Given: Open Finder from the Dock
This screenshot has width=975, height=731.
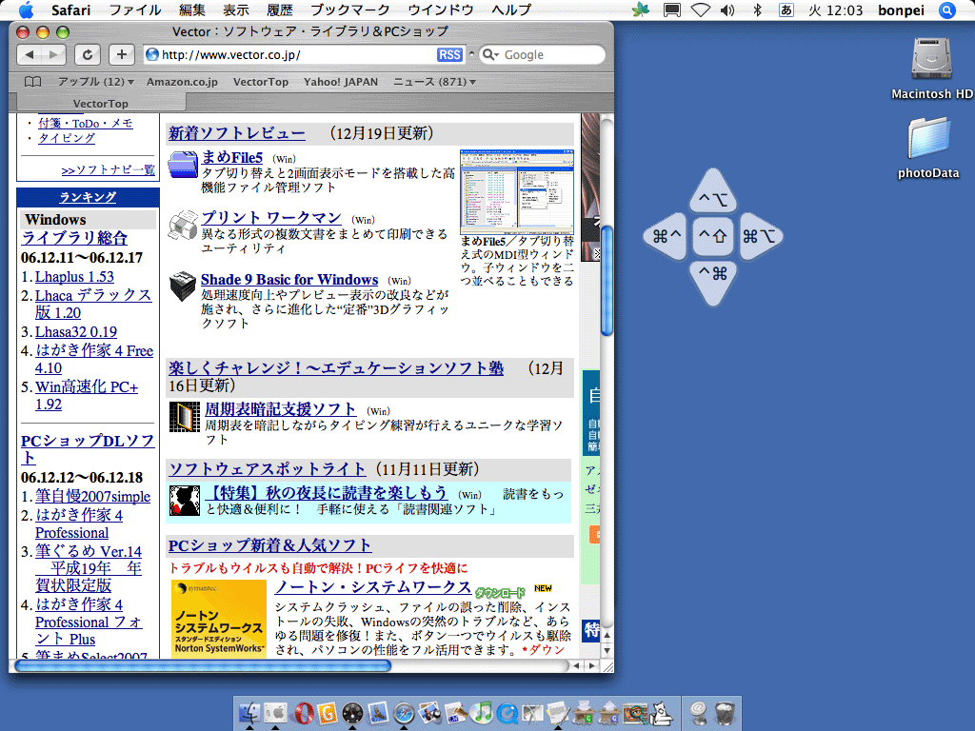Looking at the screenshot, I should coord(250,714).
